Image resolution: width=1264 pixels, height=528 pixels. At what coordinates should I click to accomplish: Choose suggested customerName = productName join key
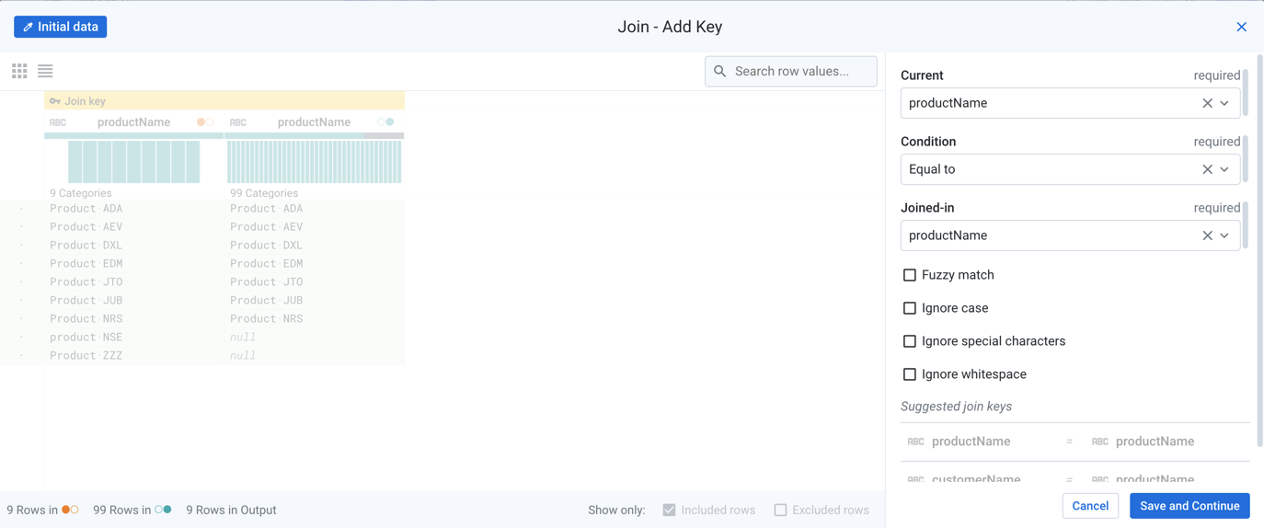(x=1069, y=478)
